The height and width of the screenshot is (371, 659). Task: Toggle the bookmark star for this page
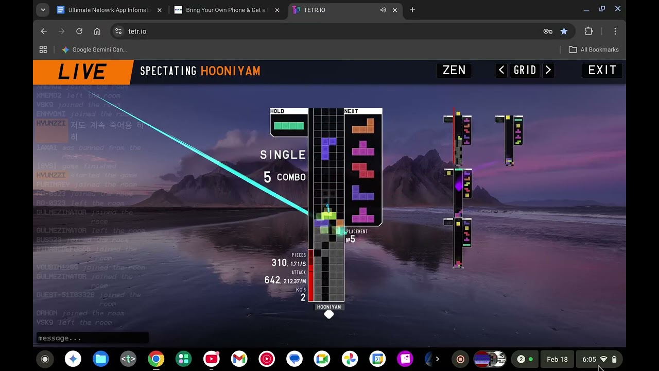coord(564,31)
